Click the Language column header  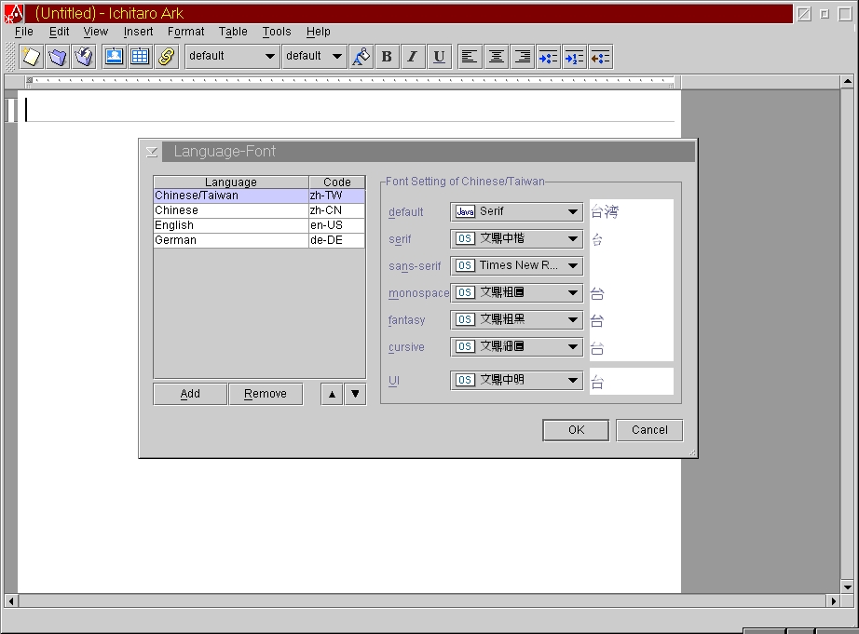(231, 182)
